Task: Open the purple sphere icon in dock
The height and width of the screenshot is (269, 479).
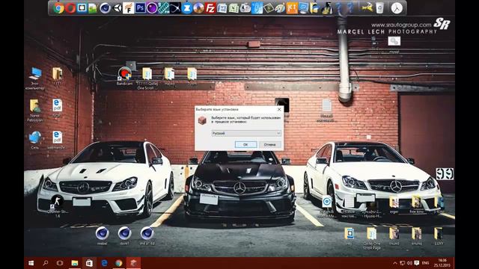Action: [x=152, y=8]
